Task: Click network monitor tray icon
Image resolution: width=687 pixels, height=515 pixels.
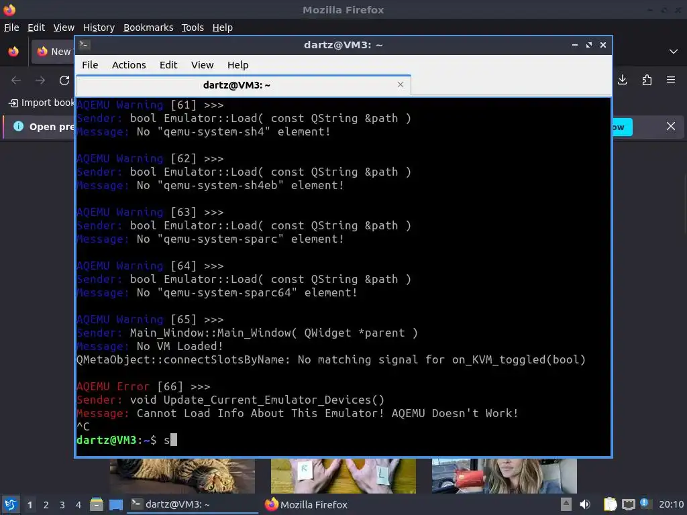Action: 628,505
